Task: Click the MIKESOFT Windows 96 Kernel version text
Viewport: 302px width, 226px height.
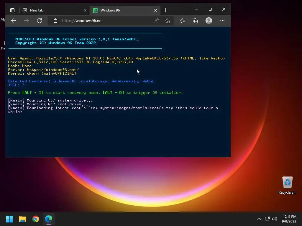Action: [x=77, y=39]
